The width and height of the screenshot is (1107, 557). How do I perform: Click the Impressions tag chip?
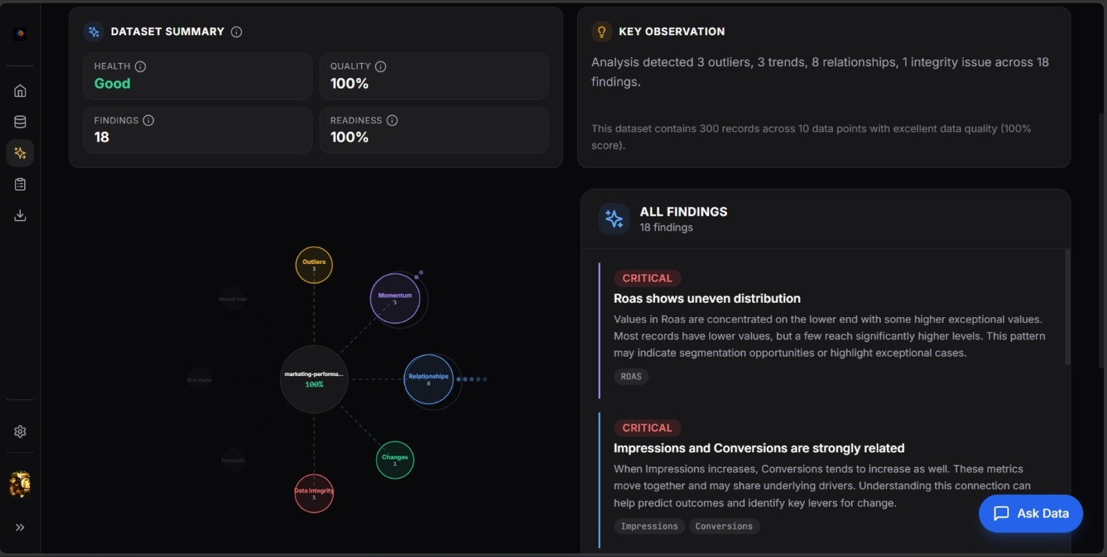tap(649, 527)
